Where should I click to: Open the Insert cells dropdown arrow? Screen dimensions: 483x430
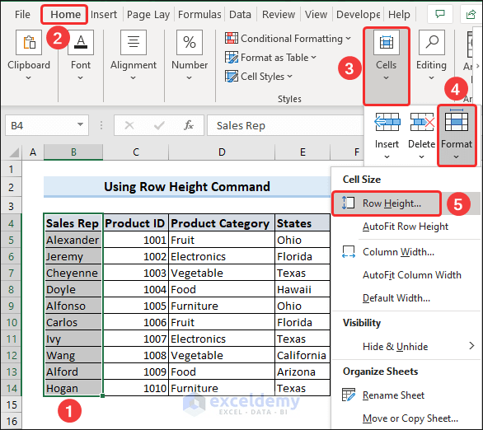coord(387,157)
